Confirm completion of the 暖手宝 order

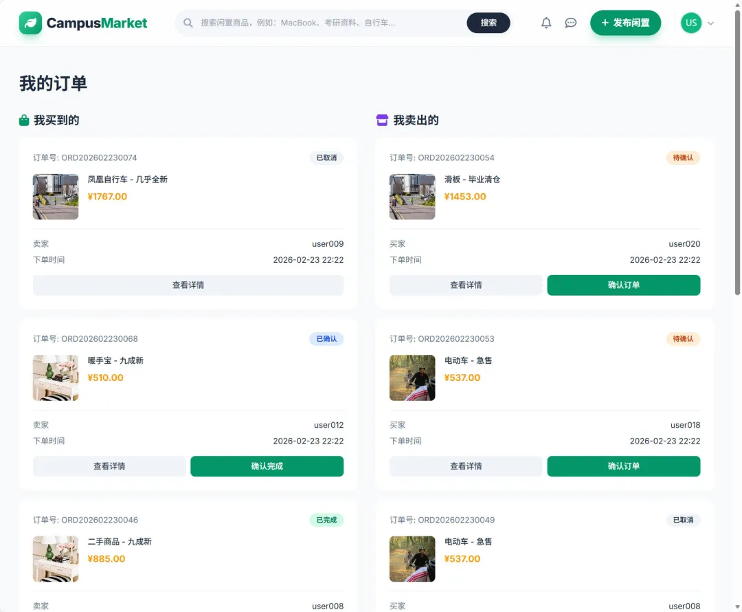[x=267, y=466]
